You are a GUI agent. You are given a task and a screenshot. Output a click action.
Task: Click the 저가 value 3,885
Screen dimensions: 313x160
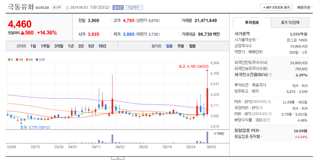(x=129, y=34)
